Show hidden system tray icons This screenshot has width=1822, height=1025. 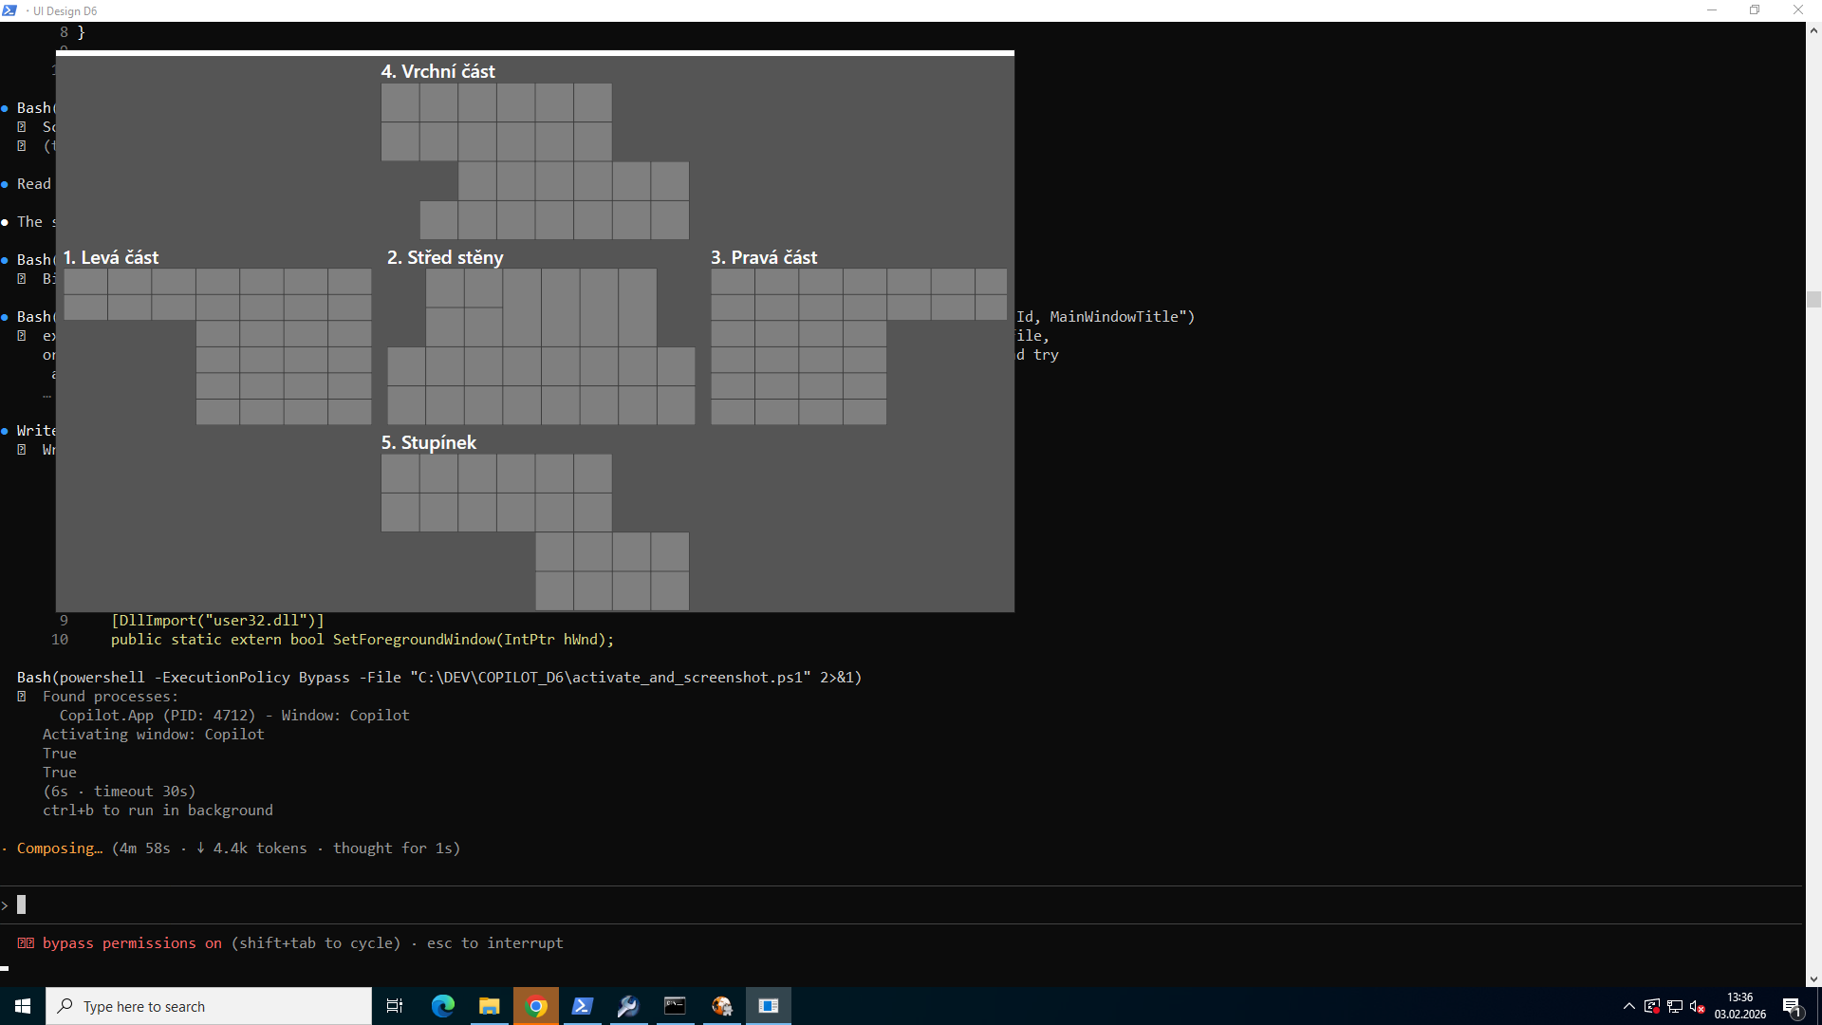(x=1629, y=1007)
